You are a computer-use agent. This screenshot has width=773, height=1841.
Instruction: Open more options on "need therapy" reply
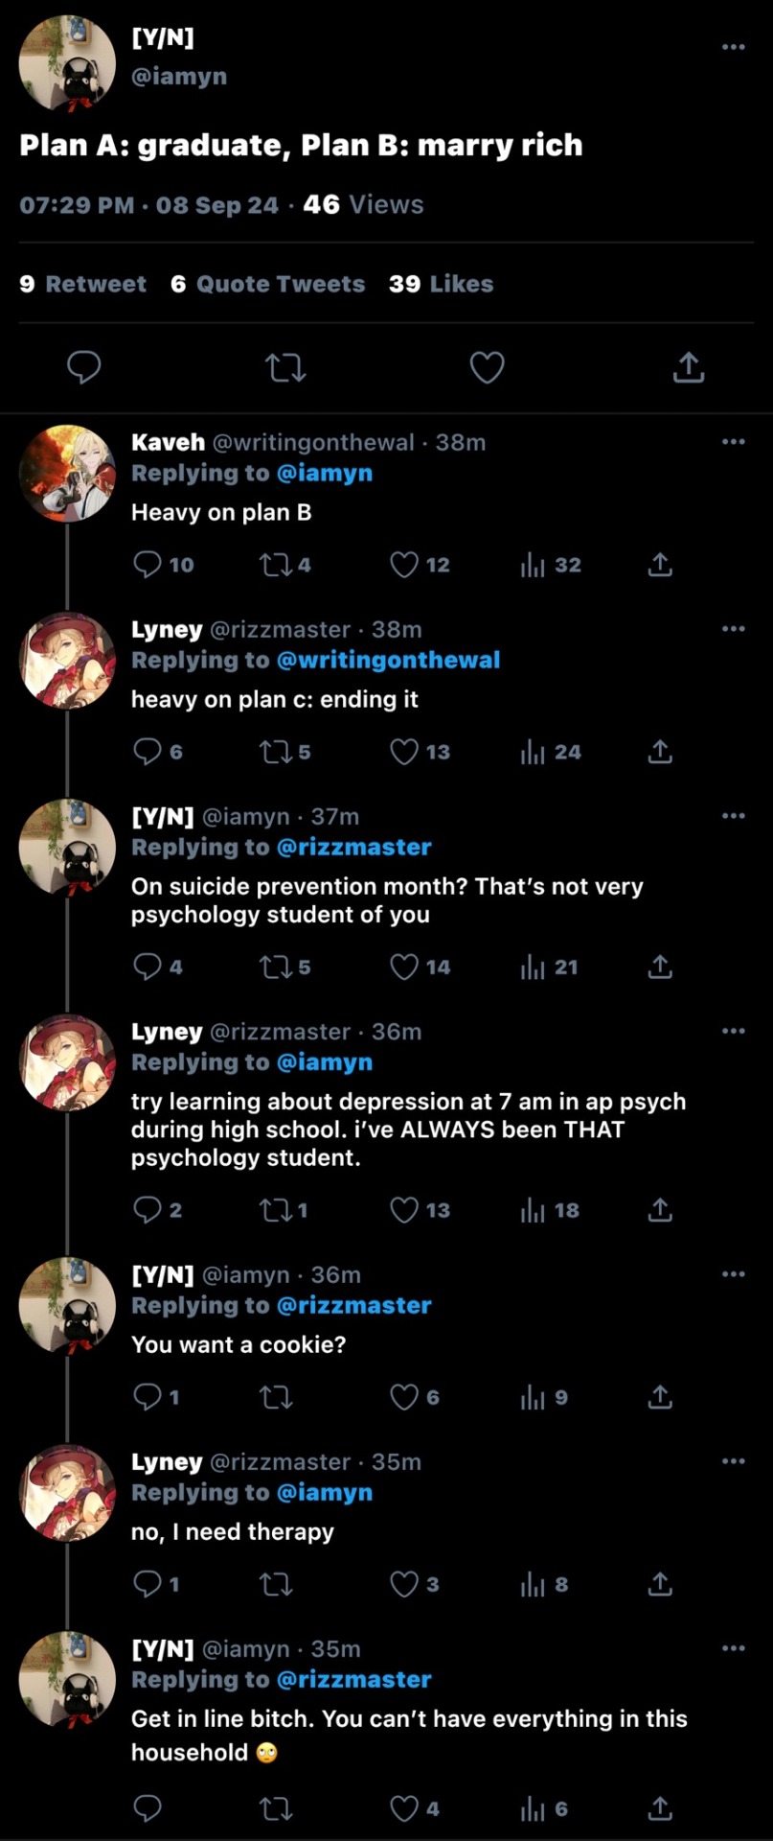tap(733, 1461)
